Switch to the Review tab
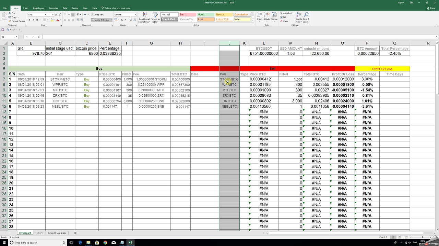 click(75, 8)
